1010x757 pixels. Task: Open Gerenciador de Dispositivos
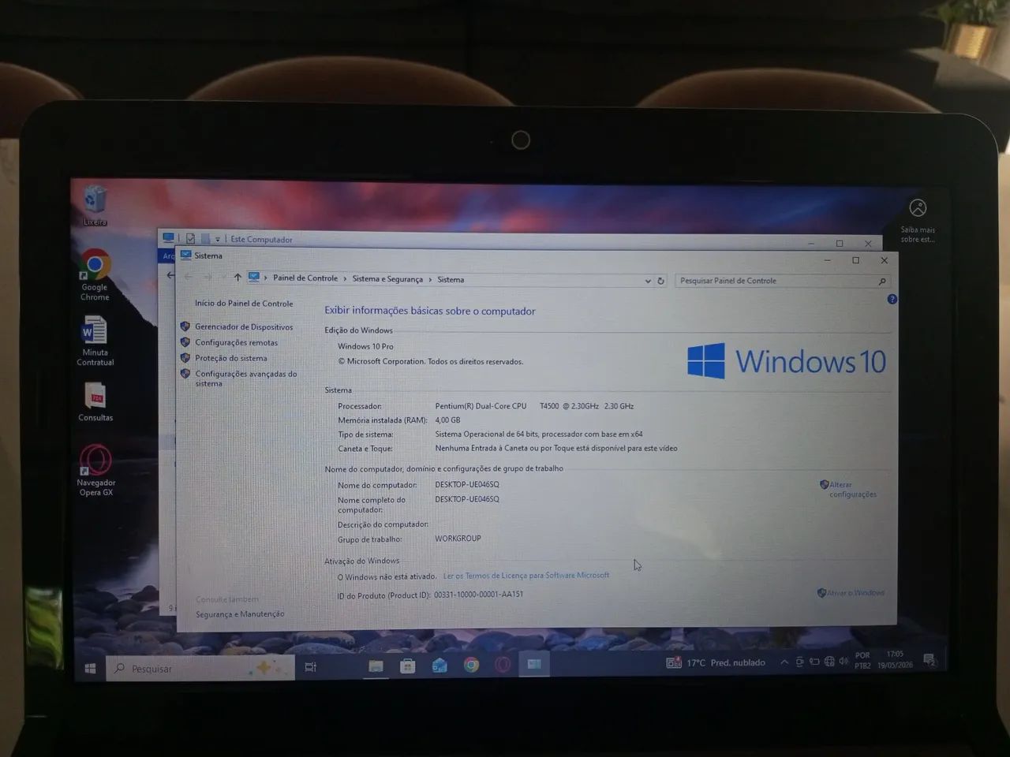[244, 327]
